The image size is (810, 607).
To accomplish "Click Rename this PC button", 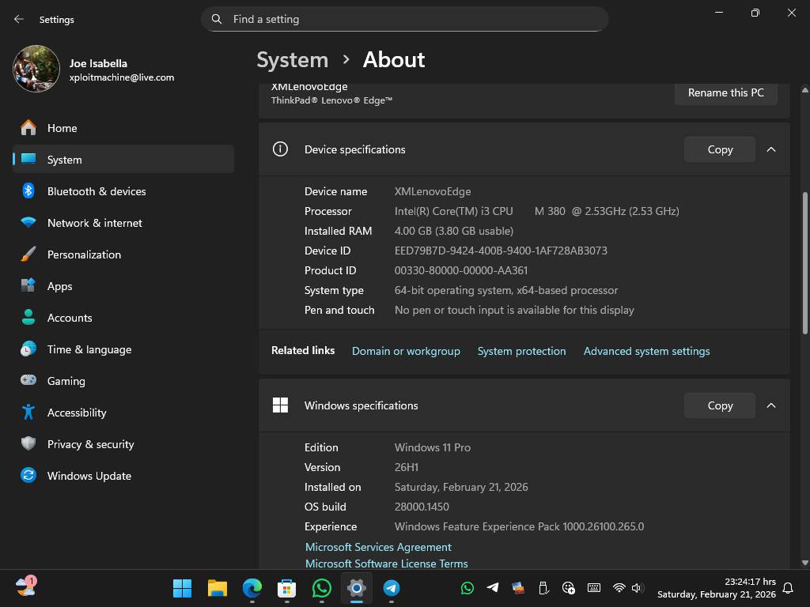I will [x=726, y=93].
